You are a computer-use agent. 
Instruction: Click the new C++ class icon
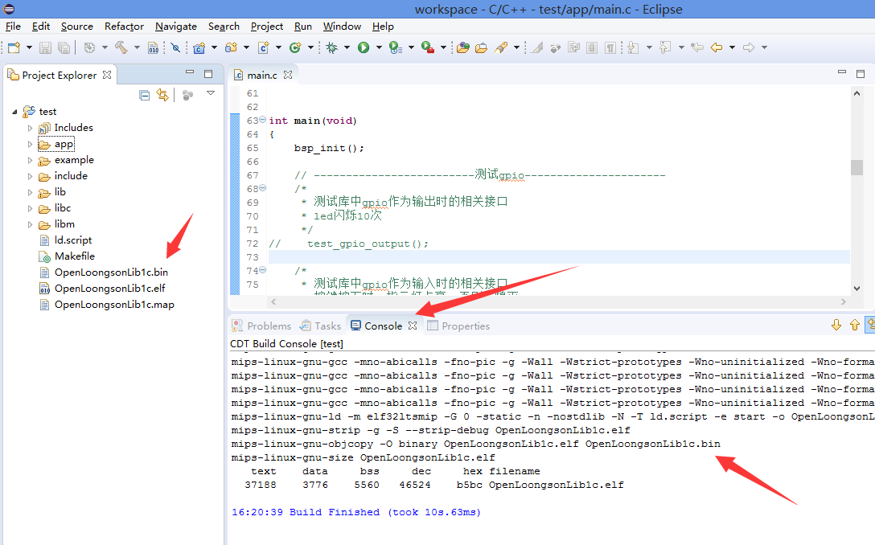(295, 47)
